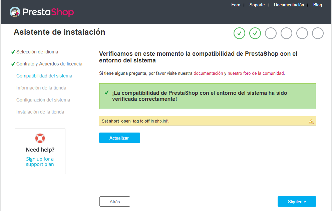Image resolution: width=332 pixels, height=211 pixels.
Task: Click the fifth step progress circle
Action: tap(302, 33)
